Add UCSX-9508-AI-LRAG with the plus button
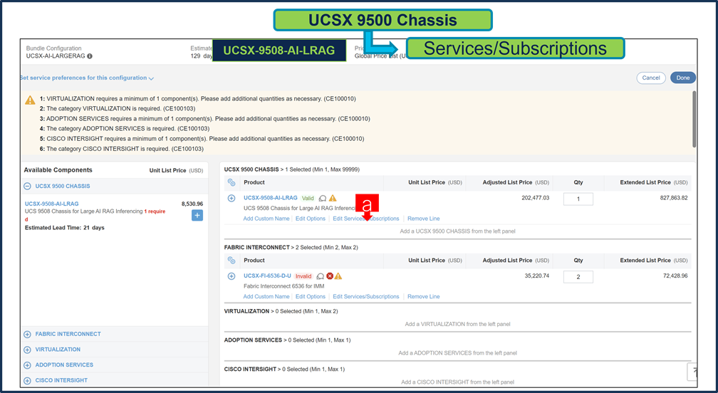The height and width of the screenshot is (393, 718). coord(197,216)
